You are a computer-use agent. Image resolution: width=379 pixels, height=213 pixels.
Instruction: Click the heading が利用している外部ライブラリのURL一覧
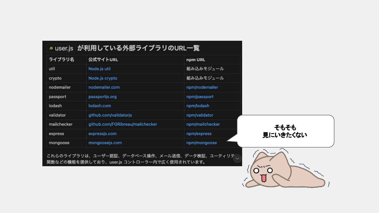pyautogui.click(x=138, y=48)
